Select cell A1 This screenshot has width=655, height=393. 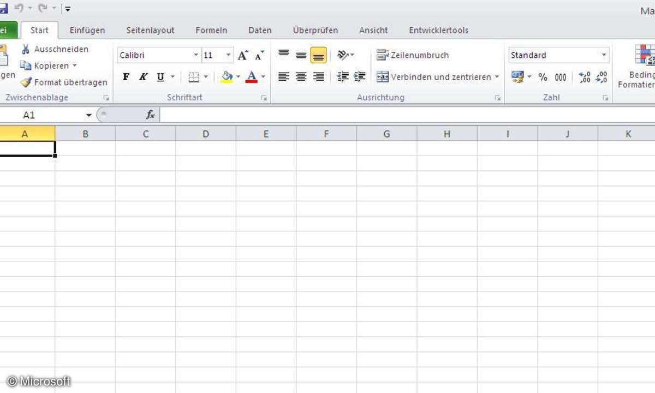[x=27, y=148]
